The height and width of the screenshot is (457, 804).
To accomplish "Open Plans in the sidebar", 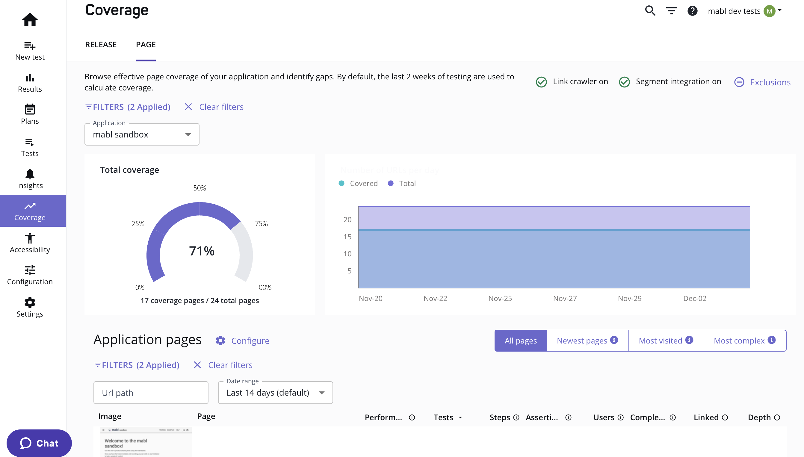I will 30,115.
